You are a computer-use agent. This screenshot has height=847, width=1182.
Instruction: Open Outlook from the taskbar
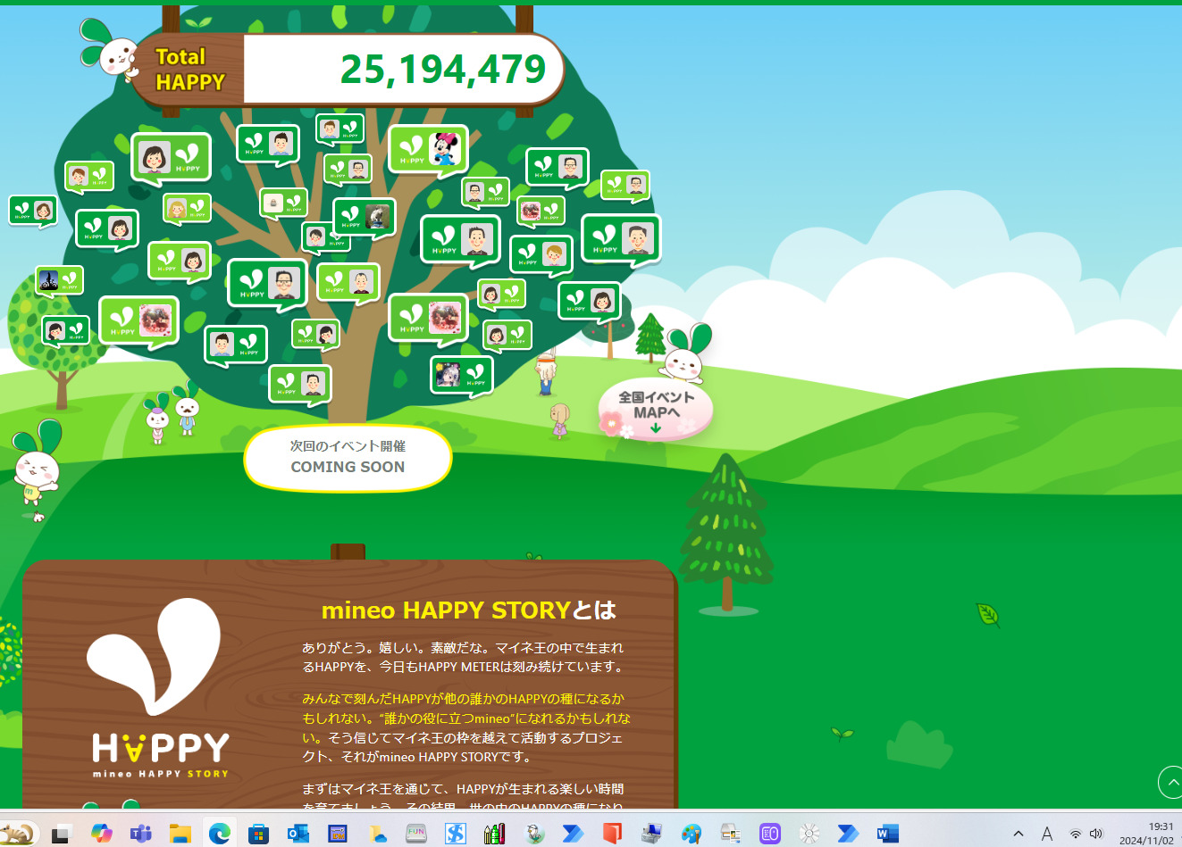[298, 834]
